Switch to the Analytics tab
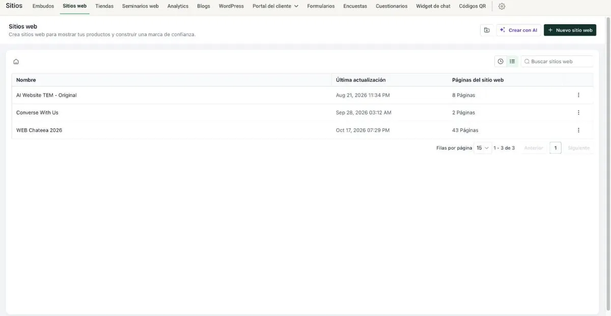This screenshot has height=316, width=611. point(178,6)
